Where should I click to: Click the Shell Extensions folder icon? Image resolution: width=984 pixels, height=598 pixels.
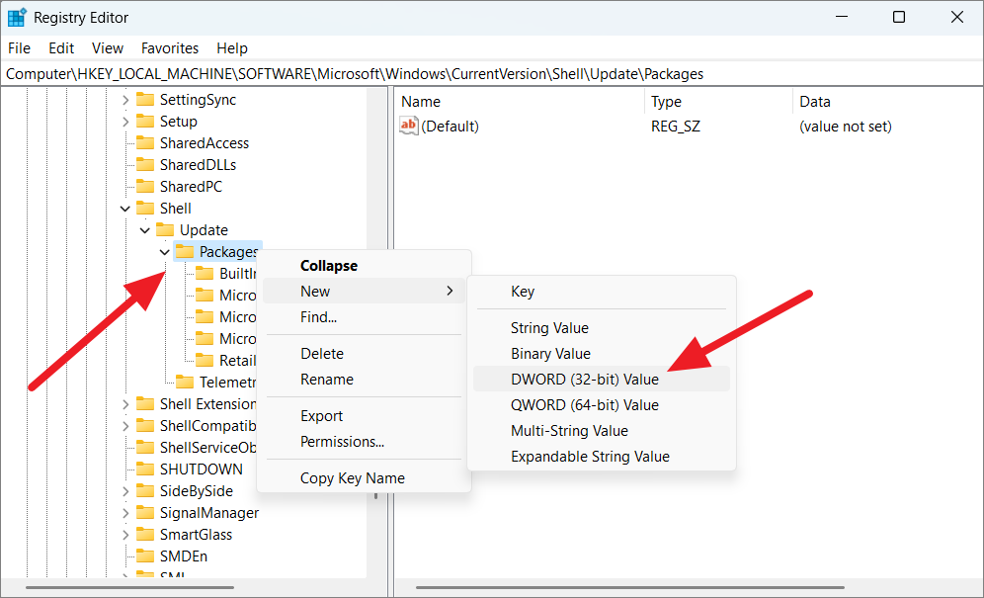coord(145,404)
